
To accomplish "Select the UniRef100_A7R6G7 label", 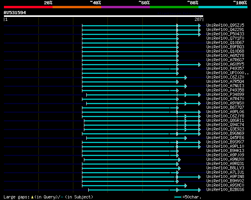I will pos(225,60).
